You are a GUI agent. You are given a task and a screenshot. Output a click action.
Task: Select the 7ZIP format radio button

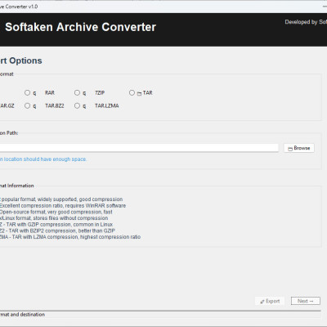(x=77, y=92)
